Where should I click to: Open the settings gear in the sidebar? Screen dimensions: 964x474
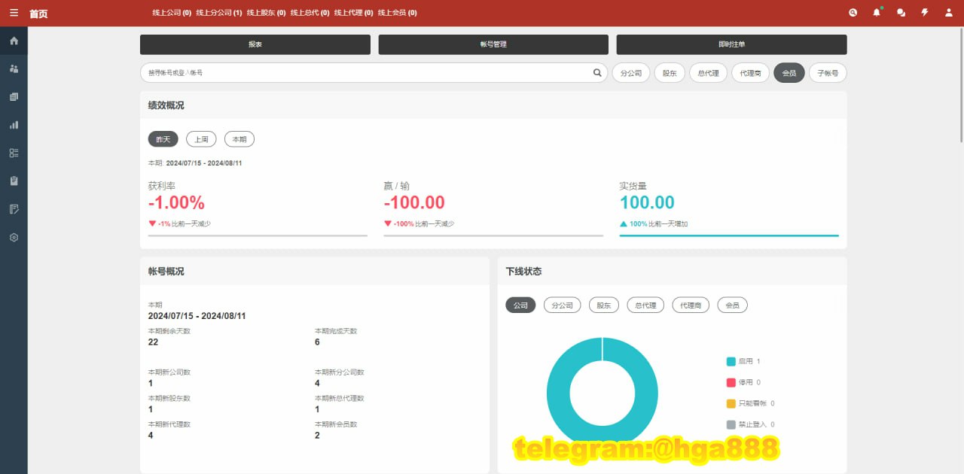[x=14, y=237]
